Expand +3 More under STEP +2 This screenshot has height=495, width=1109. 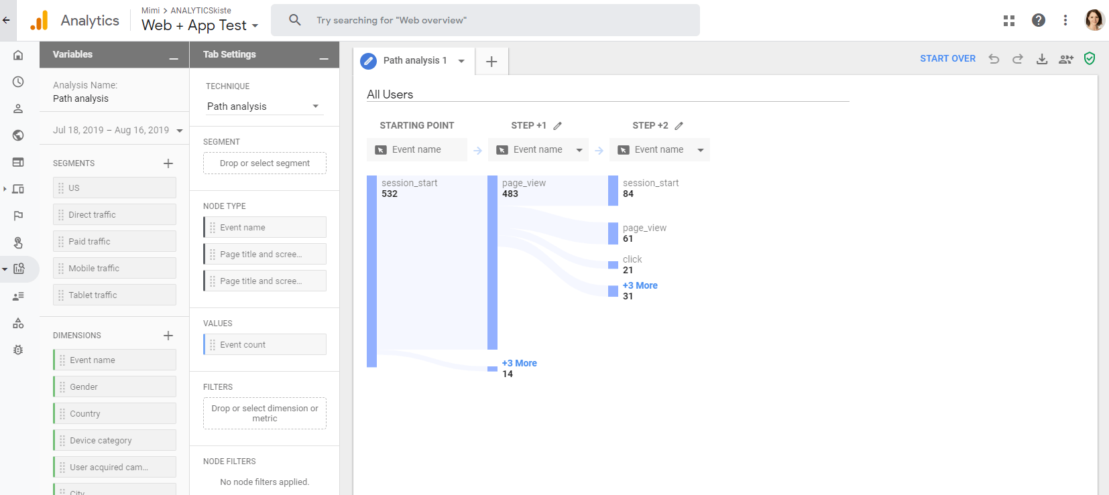pos(640,285)
